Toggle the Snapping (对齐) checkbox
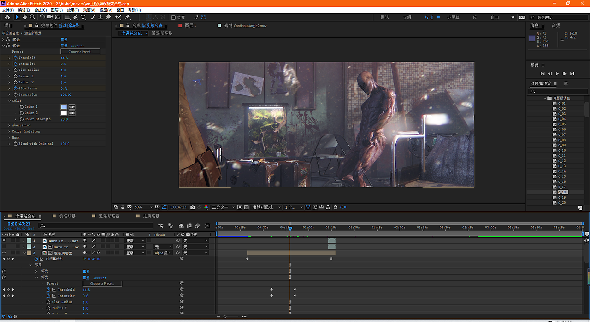This screenshot has height=322, width=590. click(173, 18)
